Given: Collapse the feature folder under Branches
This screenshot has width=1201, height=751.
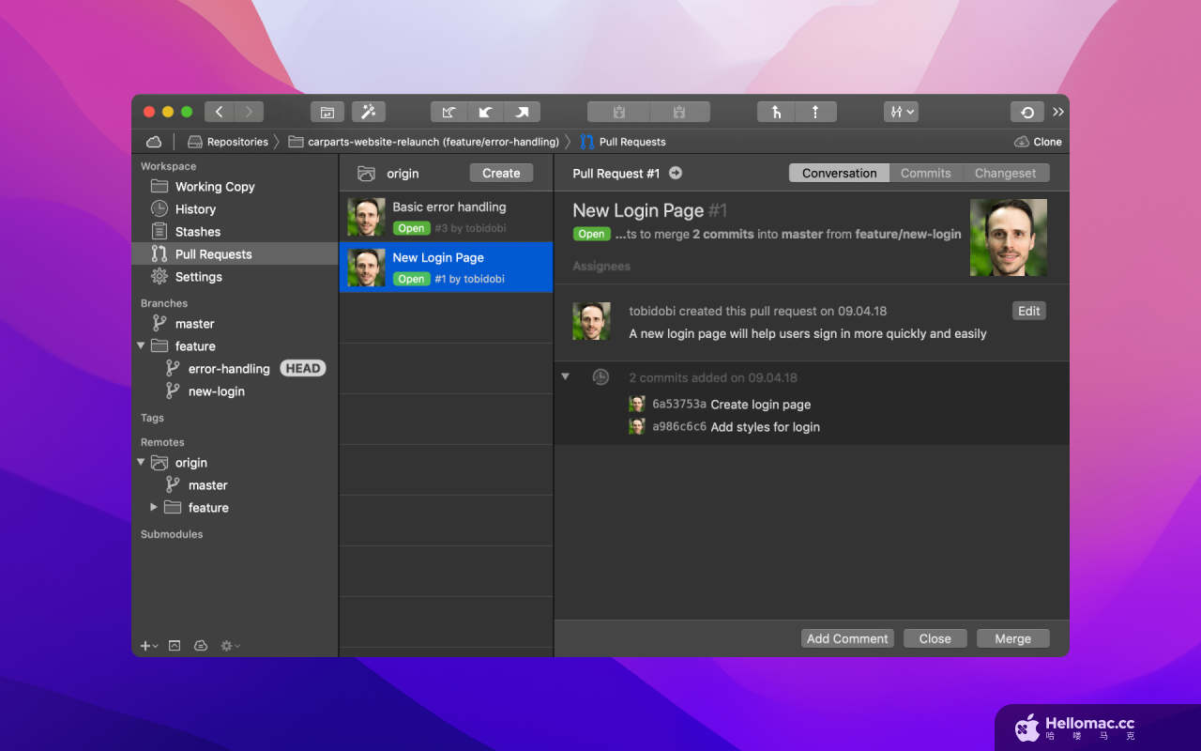Looking at the screenshot, I should (x=141, y=345).
